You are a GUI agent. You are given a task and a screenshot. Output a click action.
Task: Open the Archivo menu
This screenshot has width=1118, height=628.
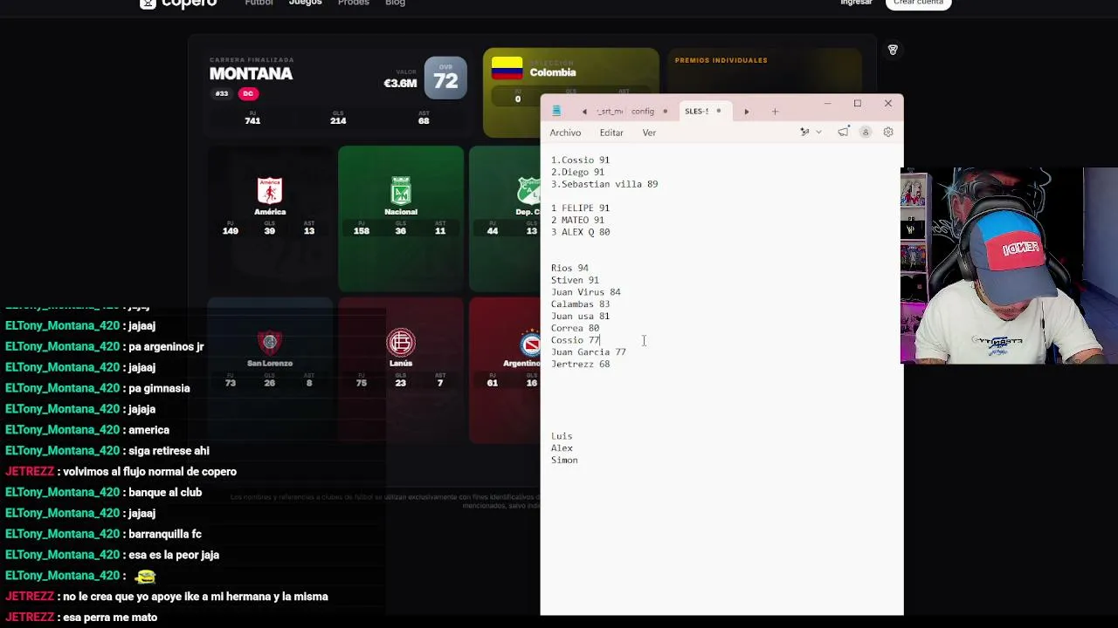coord(565,133)
